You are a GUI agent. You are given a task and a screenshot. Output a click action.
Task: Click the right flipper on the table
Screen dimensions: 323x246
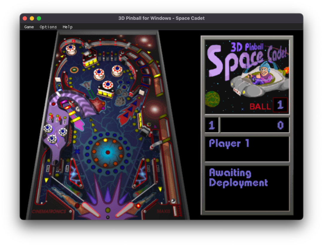tap(126, 210)
